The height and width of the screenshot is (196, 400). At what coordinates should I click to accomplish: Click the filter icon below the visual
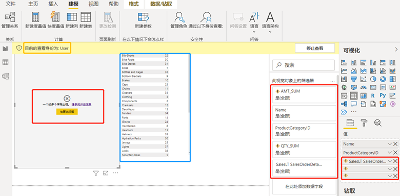(96, 174)
